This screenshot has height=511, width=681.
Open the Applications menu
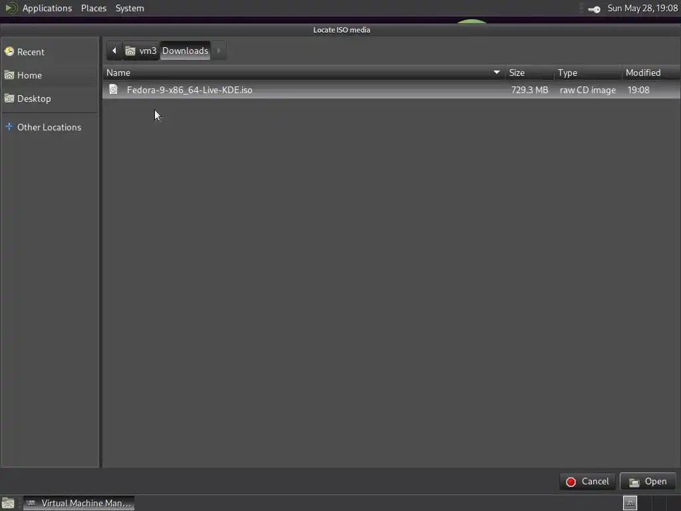[x=47, y=8]
